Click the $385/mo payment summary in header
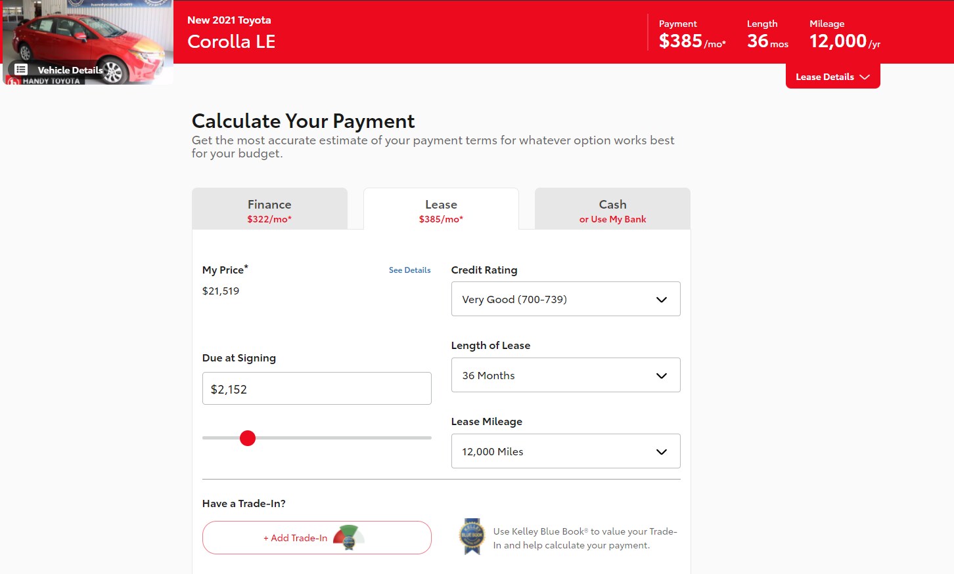Viewport: 954px width, 574px height. click(x=692, y=41)
